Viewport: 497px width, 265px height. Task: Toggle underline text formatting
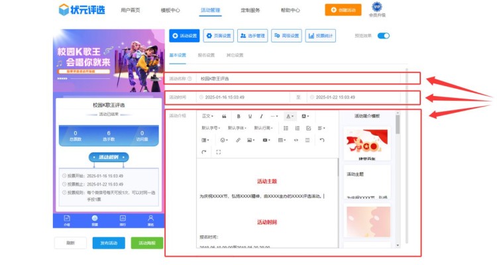(x=250, y=116)
